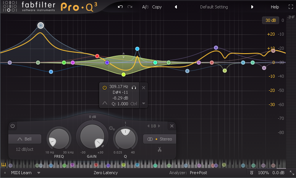Load the previous preset with left arrow
The image size is (296, 178).
pyautogui.click(x=176, y=7)
